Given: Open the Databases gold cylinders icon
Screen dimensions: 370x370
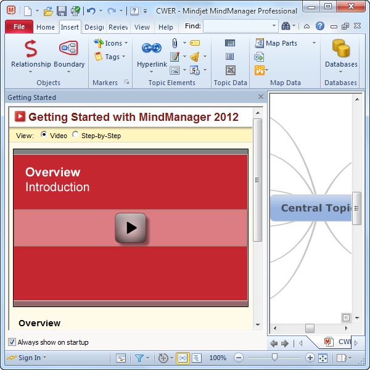Looking at the screenshot, I should (x=340, y=48).
